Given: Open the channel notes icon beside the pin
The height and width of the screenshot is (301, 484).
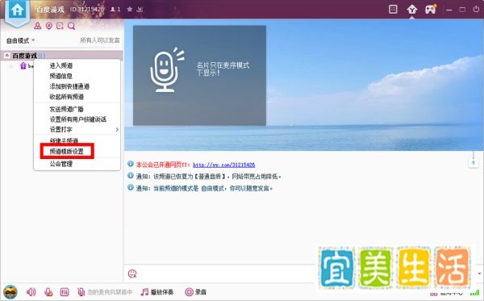Looking at the screenshot, I should click(60, 26).
